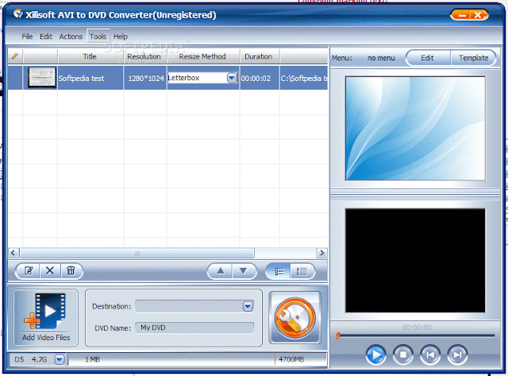Click the Add Video Files button
The width and height of the screenshot is (508, 376).
pos(46,318)
